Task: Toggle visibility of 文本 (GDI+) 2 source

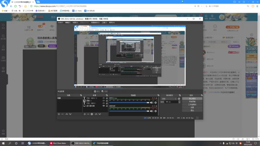Action: (x=104, y=98)
